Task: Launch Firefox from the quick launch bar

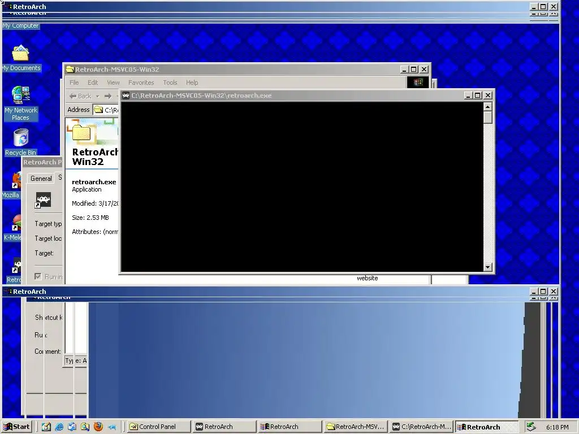Action: tap(98, 427)
